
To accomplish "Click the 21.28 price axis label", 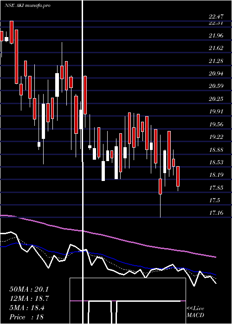I will click(216, 61).
